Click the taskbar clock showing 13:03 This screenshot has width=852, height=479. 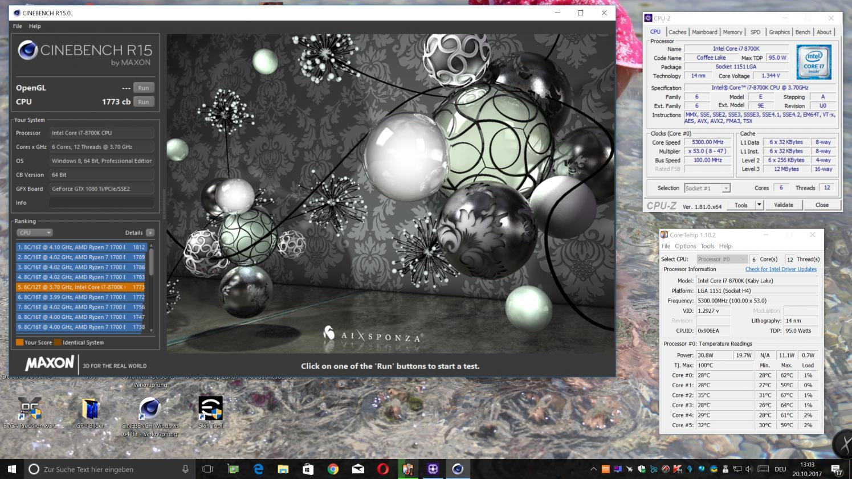pyautogui.click(x=807, y=469)
